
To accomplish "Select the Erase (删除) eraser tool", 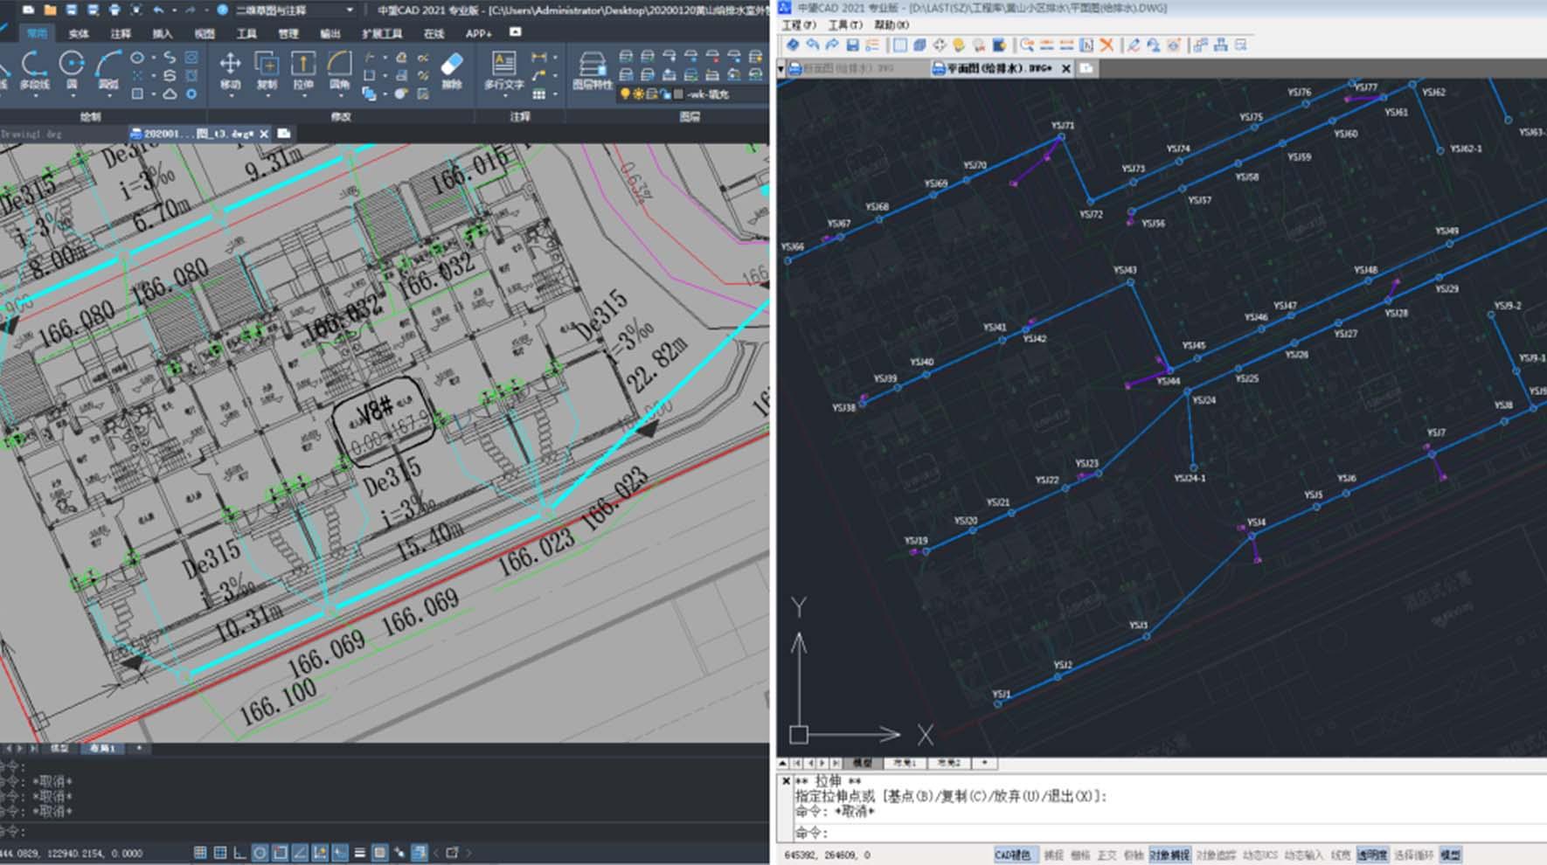I will point(452,70).
